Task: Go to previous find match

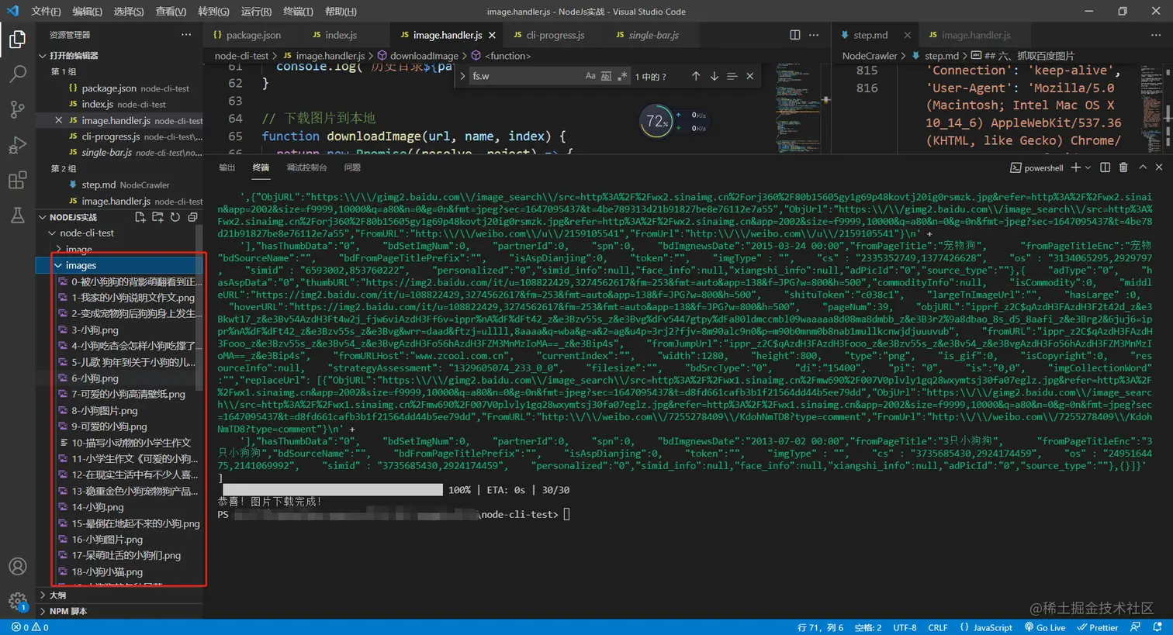Action: pyautogui.click(x=696, y=76)
